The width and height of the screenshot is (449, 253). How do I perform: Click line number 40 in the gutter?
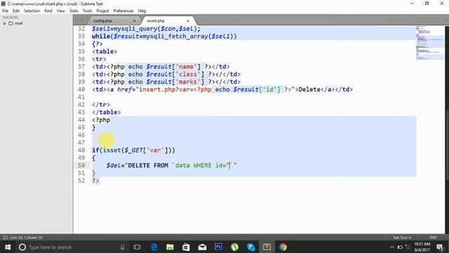click(x=81, y=89)
